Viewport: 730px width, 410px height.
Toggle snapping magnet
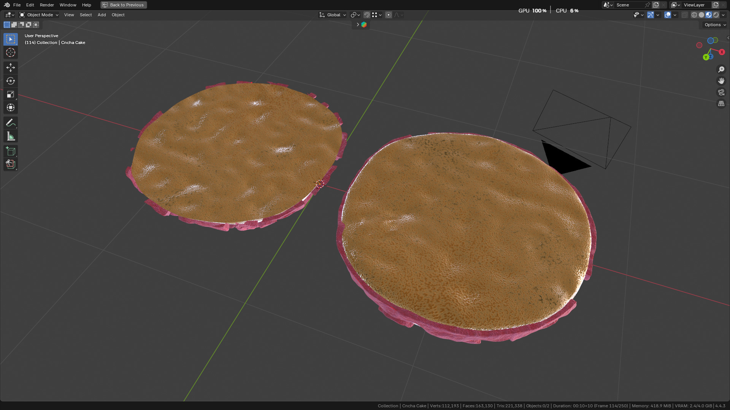(367, 15)
